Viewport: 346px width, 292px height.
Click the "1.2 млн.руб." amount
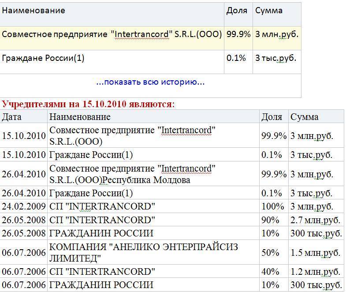315,272
